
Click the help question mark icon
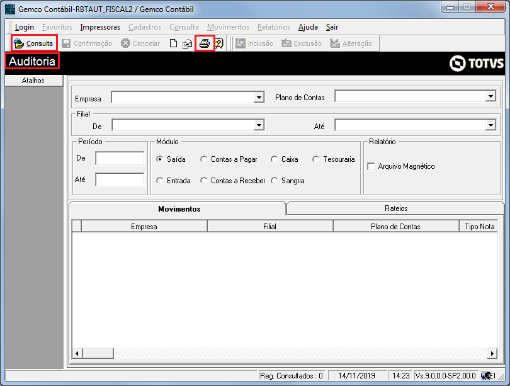pyautogui.click(x=219, y=43)
